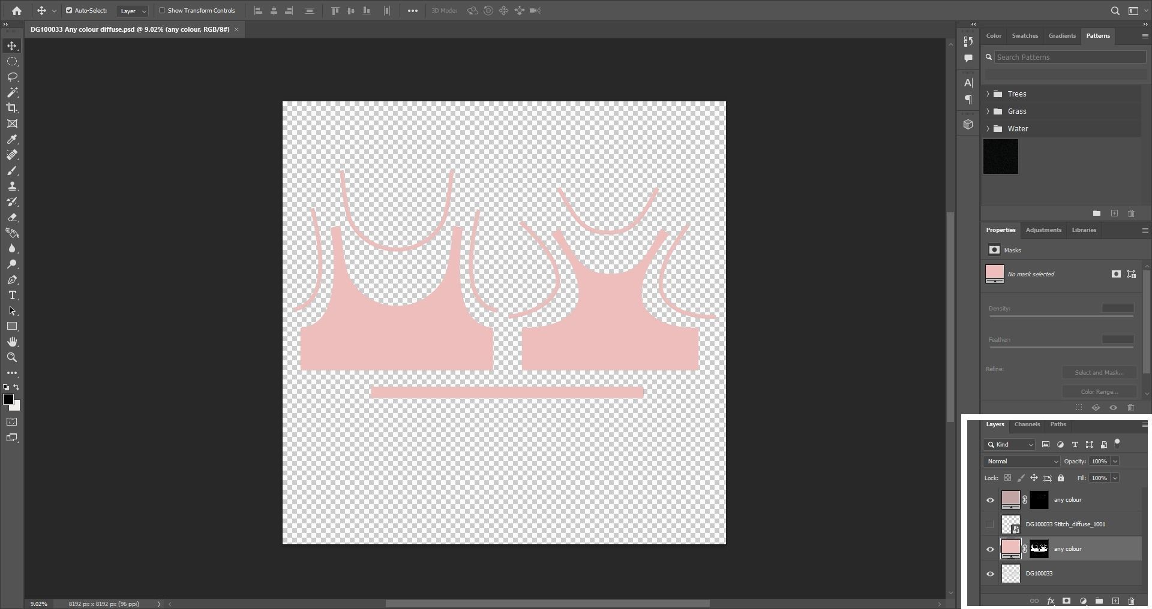Select the Hand tool
Image resolution: width=1152 pixels, height=609 pixels.
click(12, 342)
